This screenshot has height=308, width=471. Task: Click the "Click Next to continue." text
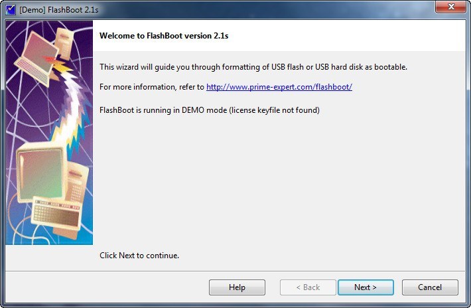point(139,256)
